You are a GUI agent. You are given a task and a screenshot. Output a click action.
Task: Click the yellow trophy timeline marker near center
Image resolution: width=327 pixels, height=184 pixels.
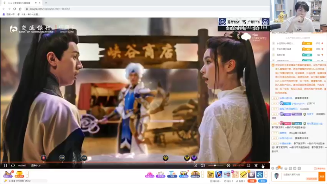coord(166,158)
